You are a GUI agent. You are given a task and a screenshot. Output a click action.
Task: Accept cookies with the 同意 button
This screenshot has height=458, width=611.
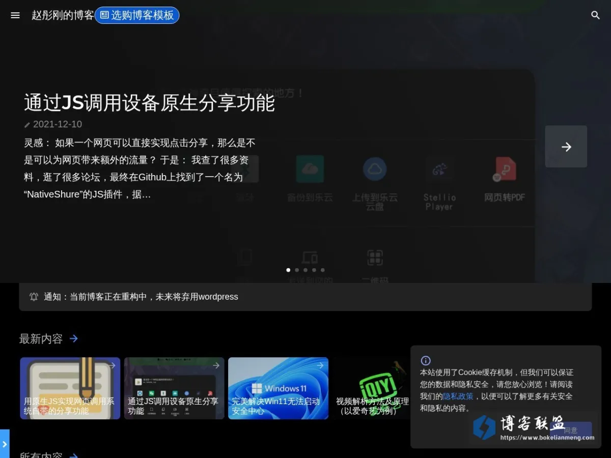[x=571, y=431]
